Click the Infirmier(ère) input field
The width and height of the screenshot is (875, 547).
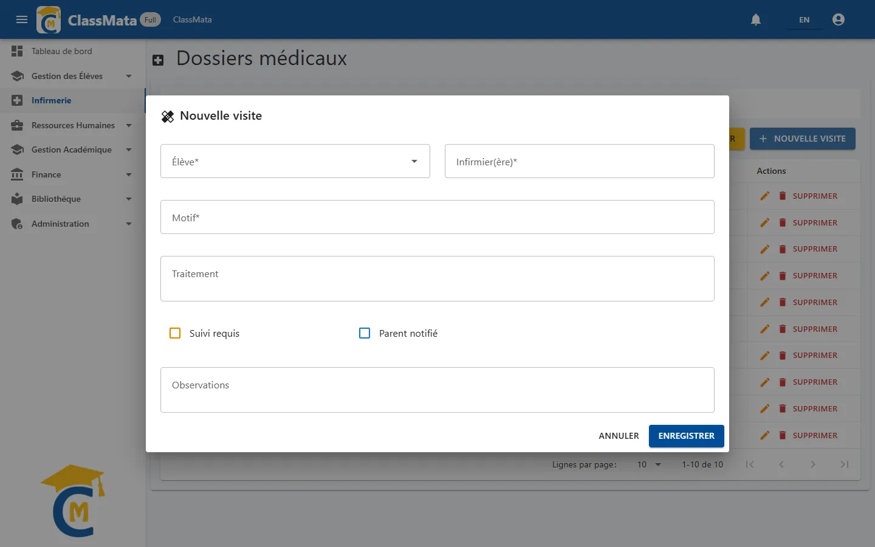pyautogui.click(x=580, y=161)
